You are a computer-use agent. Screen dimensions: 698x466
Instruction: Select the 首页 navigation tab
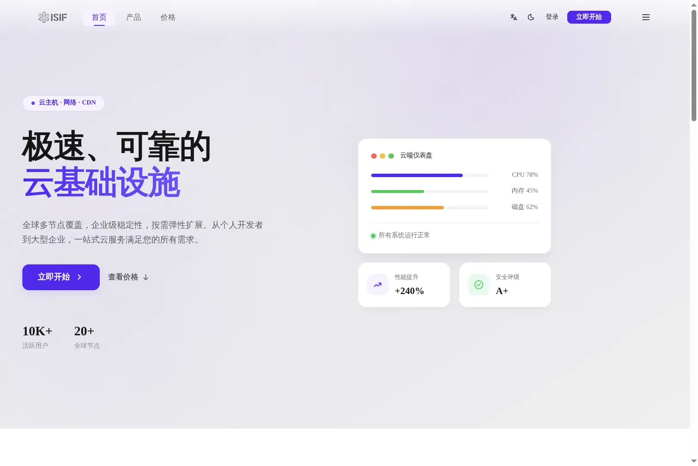pos(99,17)
